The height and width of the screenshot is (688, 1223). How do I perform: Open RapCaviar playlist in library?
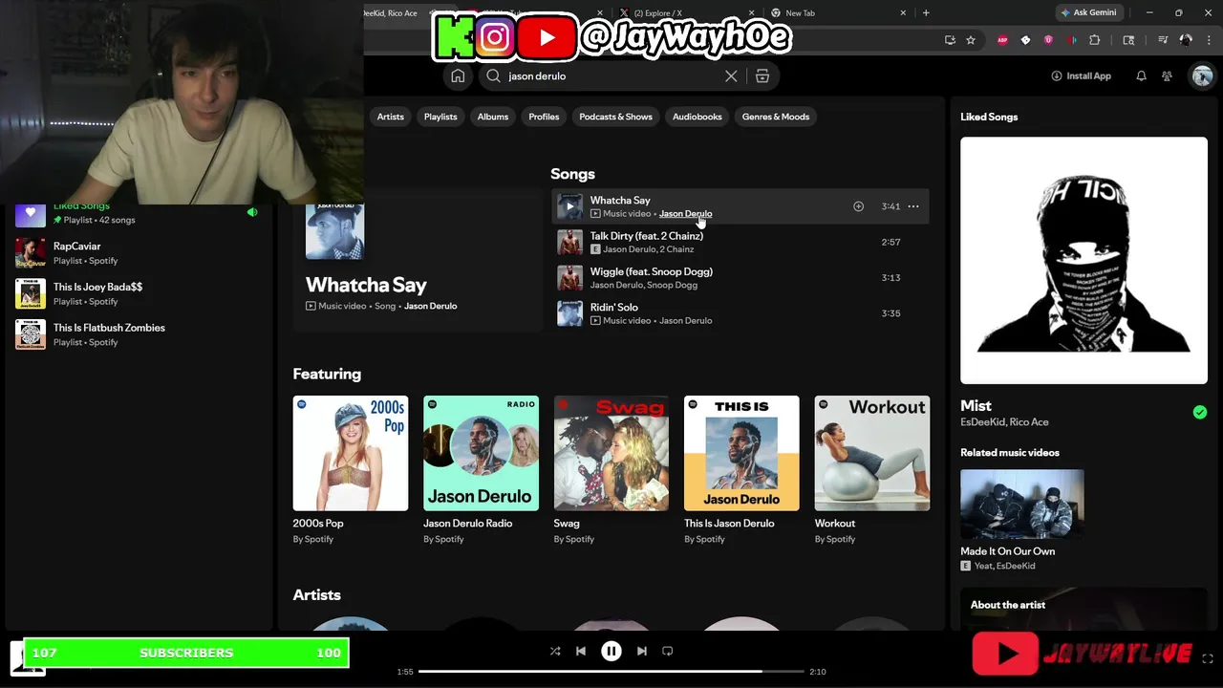point(137,253)
